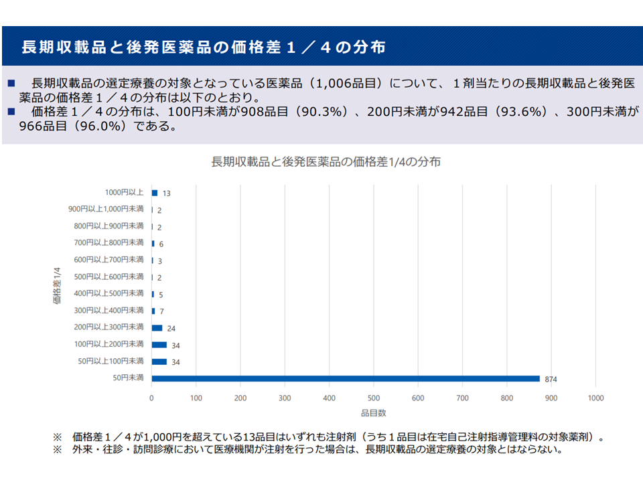Select the footnote starting with 外来・往診
Image resolution: width=643 pixels, height=482 pixels.
click(307, 451)
